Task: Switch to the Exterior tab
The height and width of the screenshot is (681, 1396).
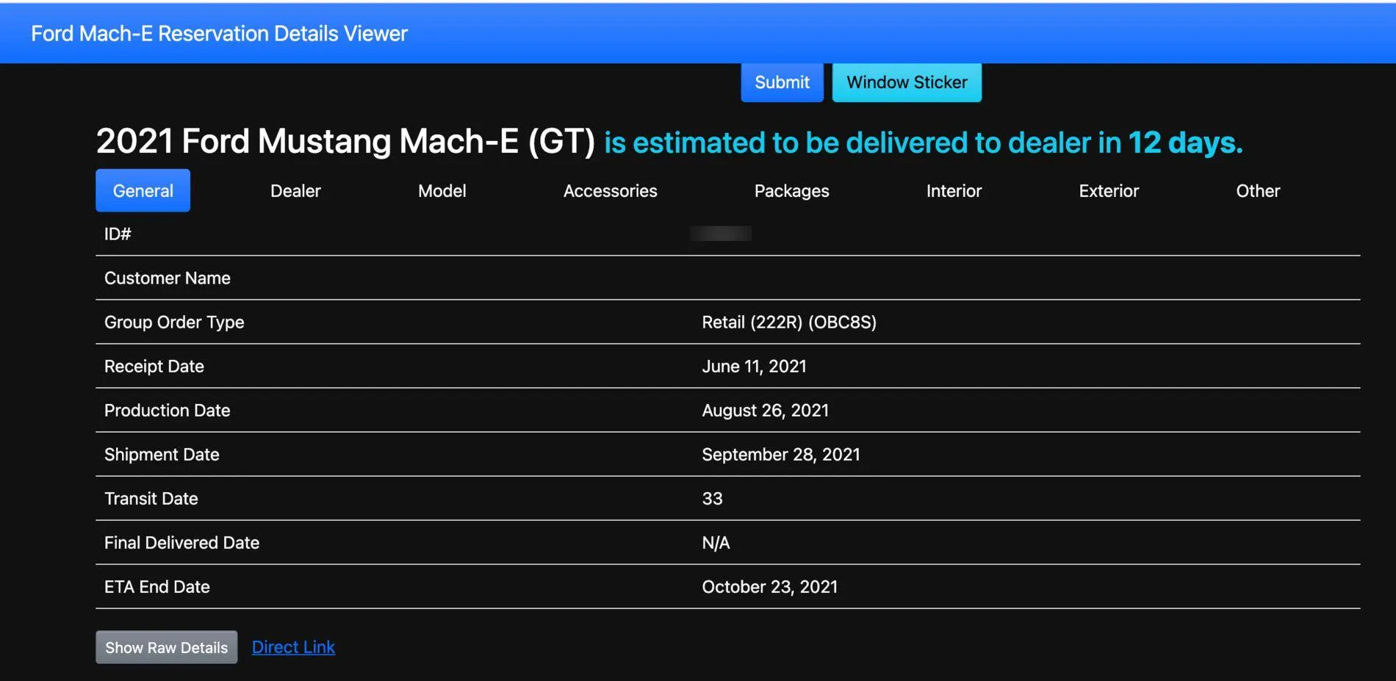Action: point(1109,191)
